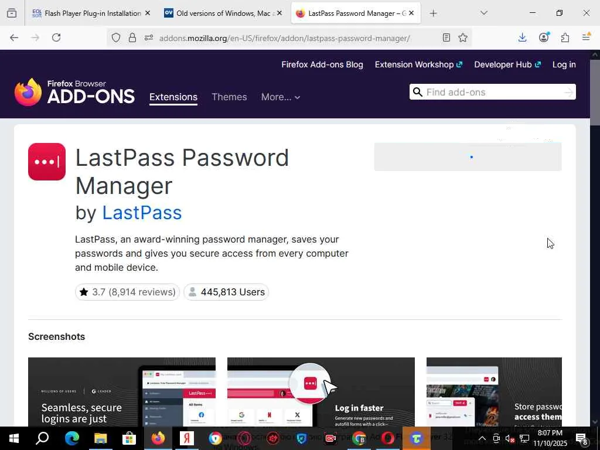Viewport: 600px width, 450px height.
Task: Open Microsoft Store from taskbar
Action: 129,438
